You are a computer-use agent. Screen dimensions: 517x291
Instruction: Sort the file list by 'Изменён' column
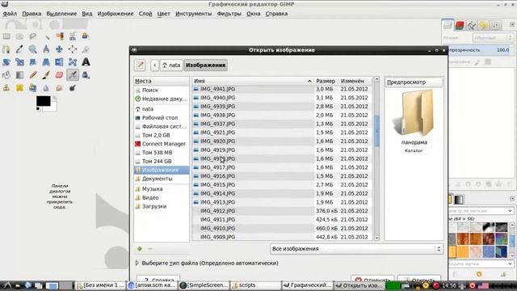[355, 81]
